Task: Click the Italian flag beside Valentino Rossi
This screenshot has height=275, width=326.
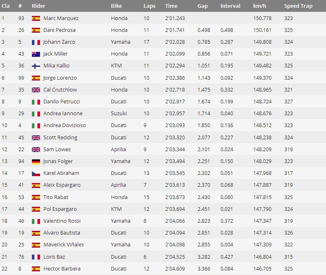Action: [x=36, y=221]
